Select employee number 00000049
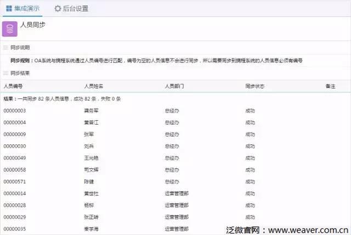This screenshot has height=235, width=351. coord(15,158)
